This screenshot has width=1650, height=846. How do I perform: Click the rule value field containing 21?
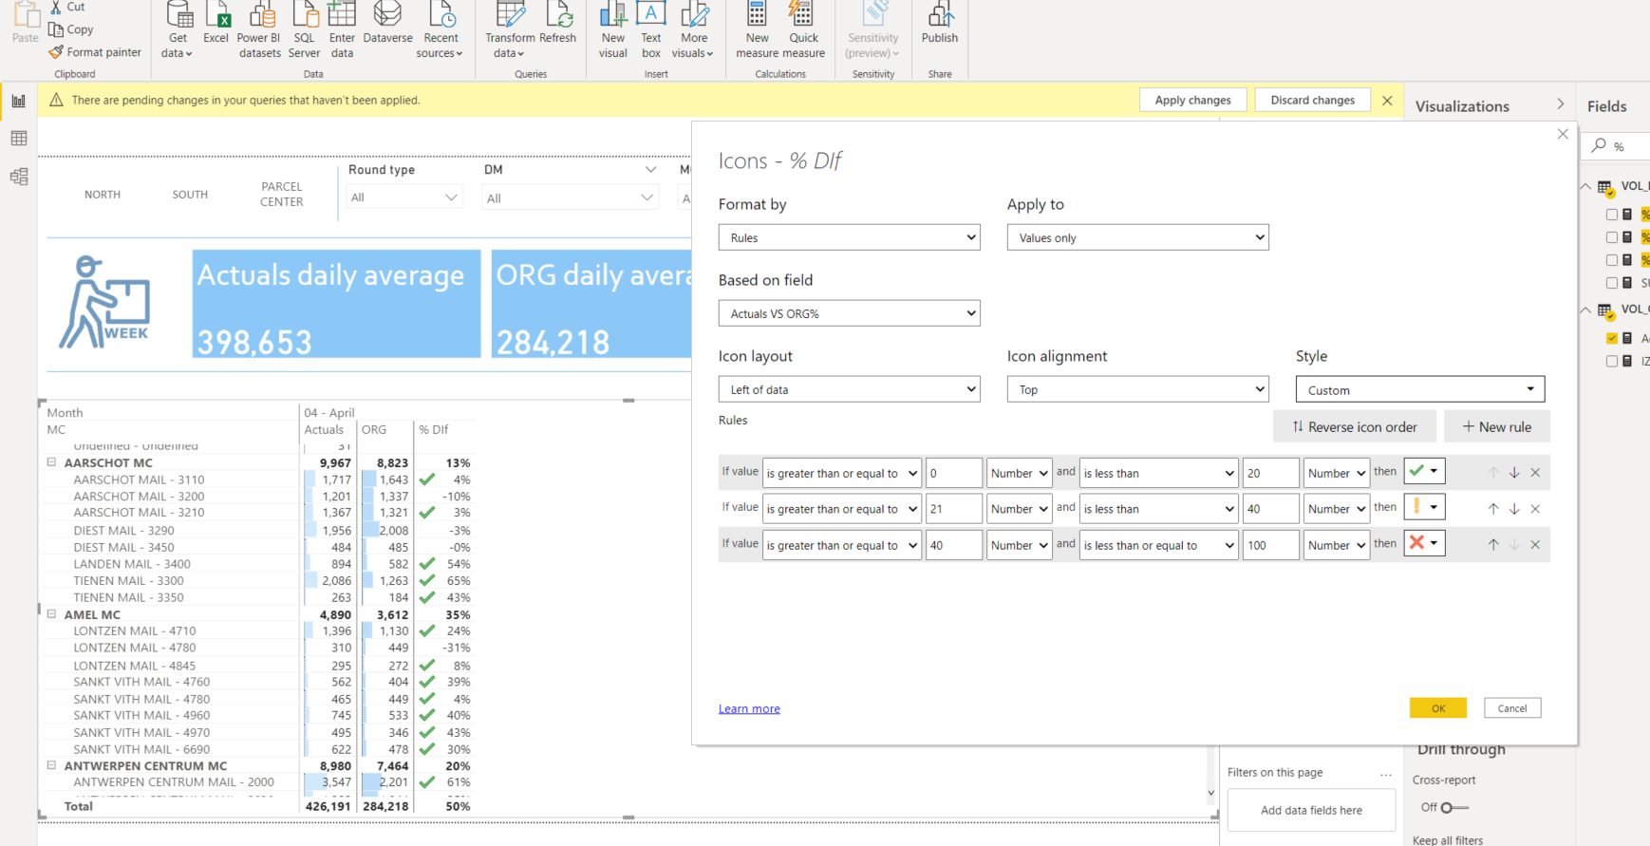pyautogui.click(x=954, y=509)
